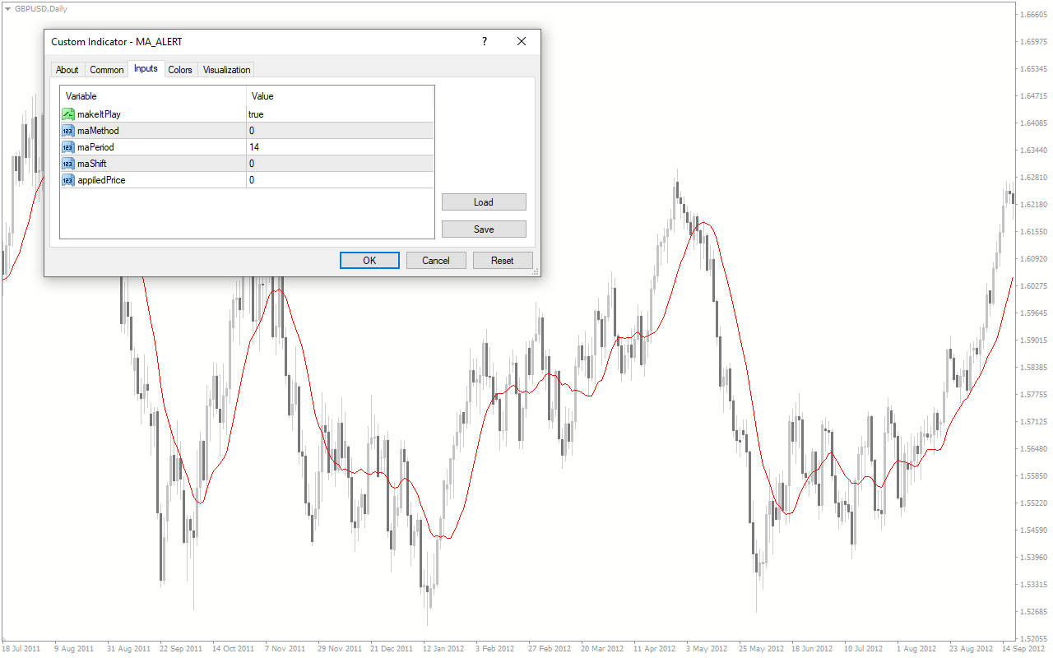Viewport: 1053px width, 658px height.
Task: Select the 'makeItPlay' variable name
Action: pos(99,114)
